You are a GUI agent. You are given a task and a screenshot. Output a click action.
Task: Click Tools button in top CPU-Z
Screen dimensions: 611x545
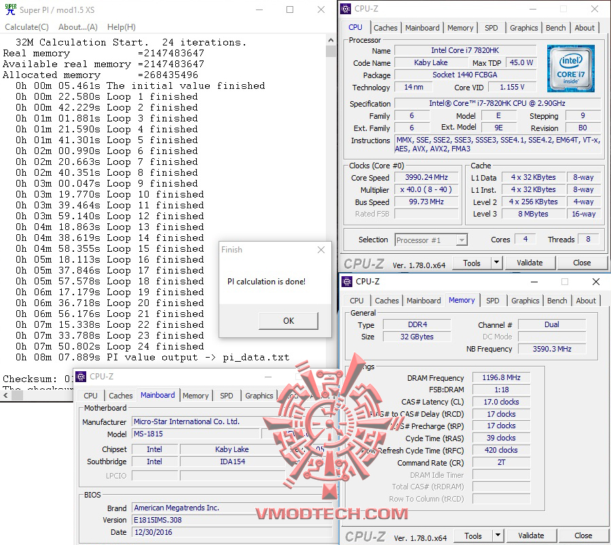point(472,263)
